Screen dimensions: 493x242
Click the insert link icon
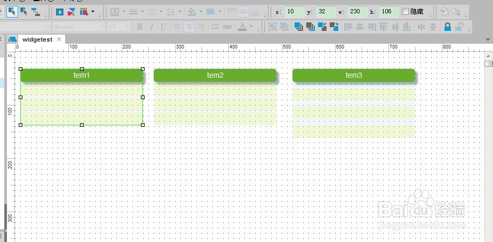227,27
